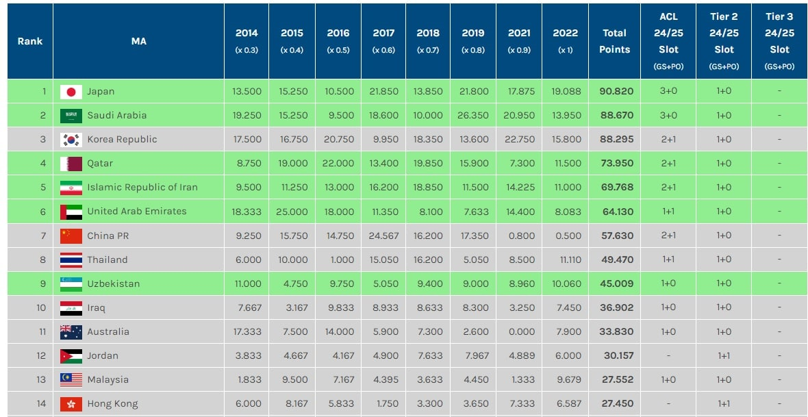
Task: Click the Rank column header
Action: pyautogui.click(x=30, y=41)
